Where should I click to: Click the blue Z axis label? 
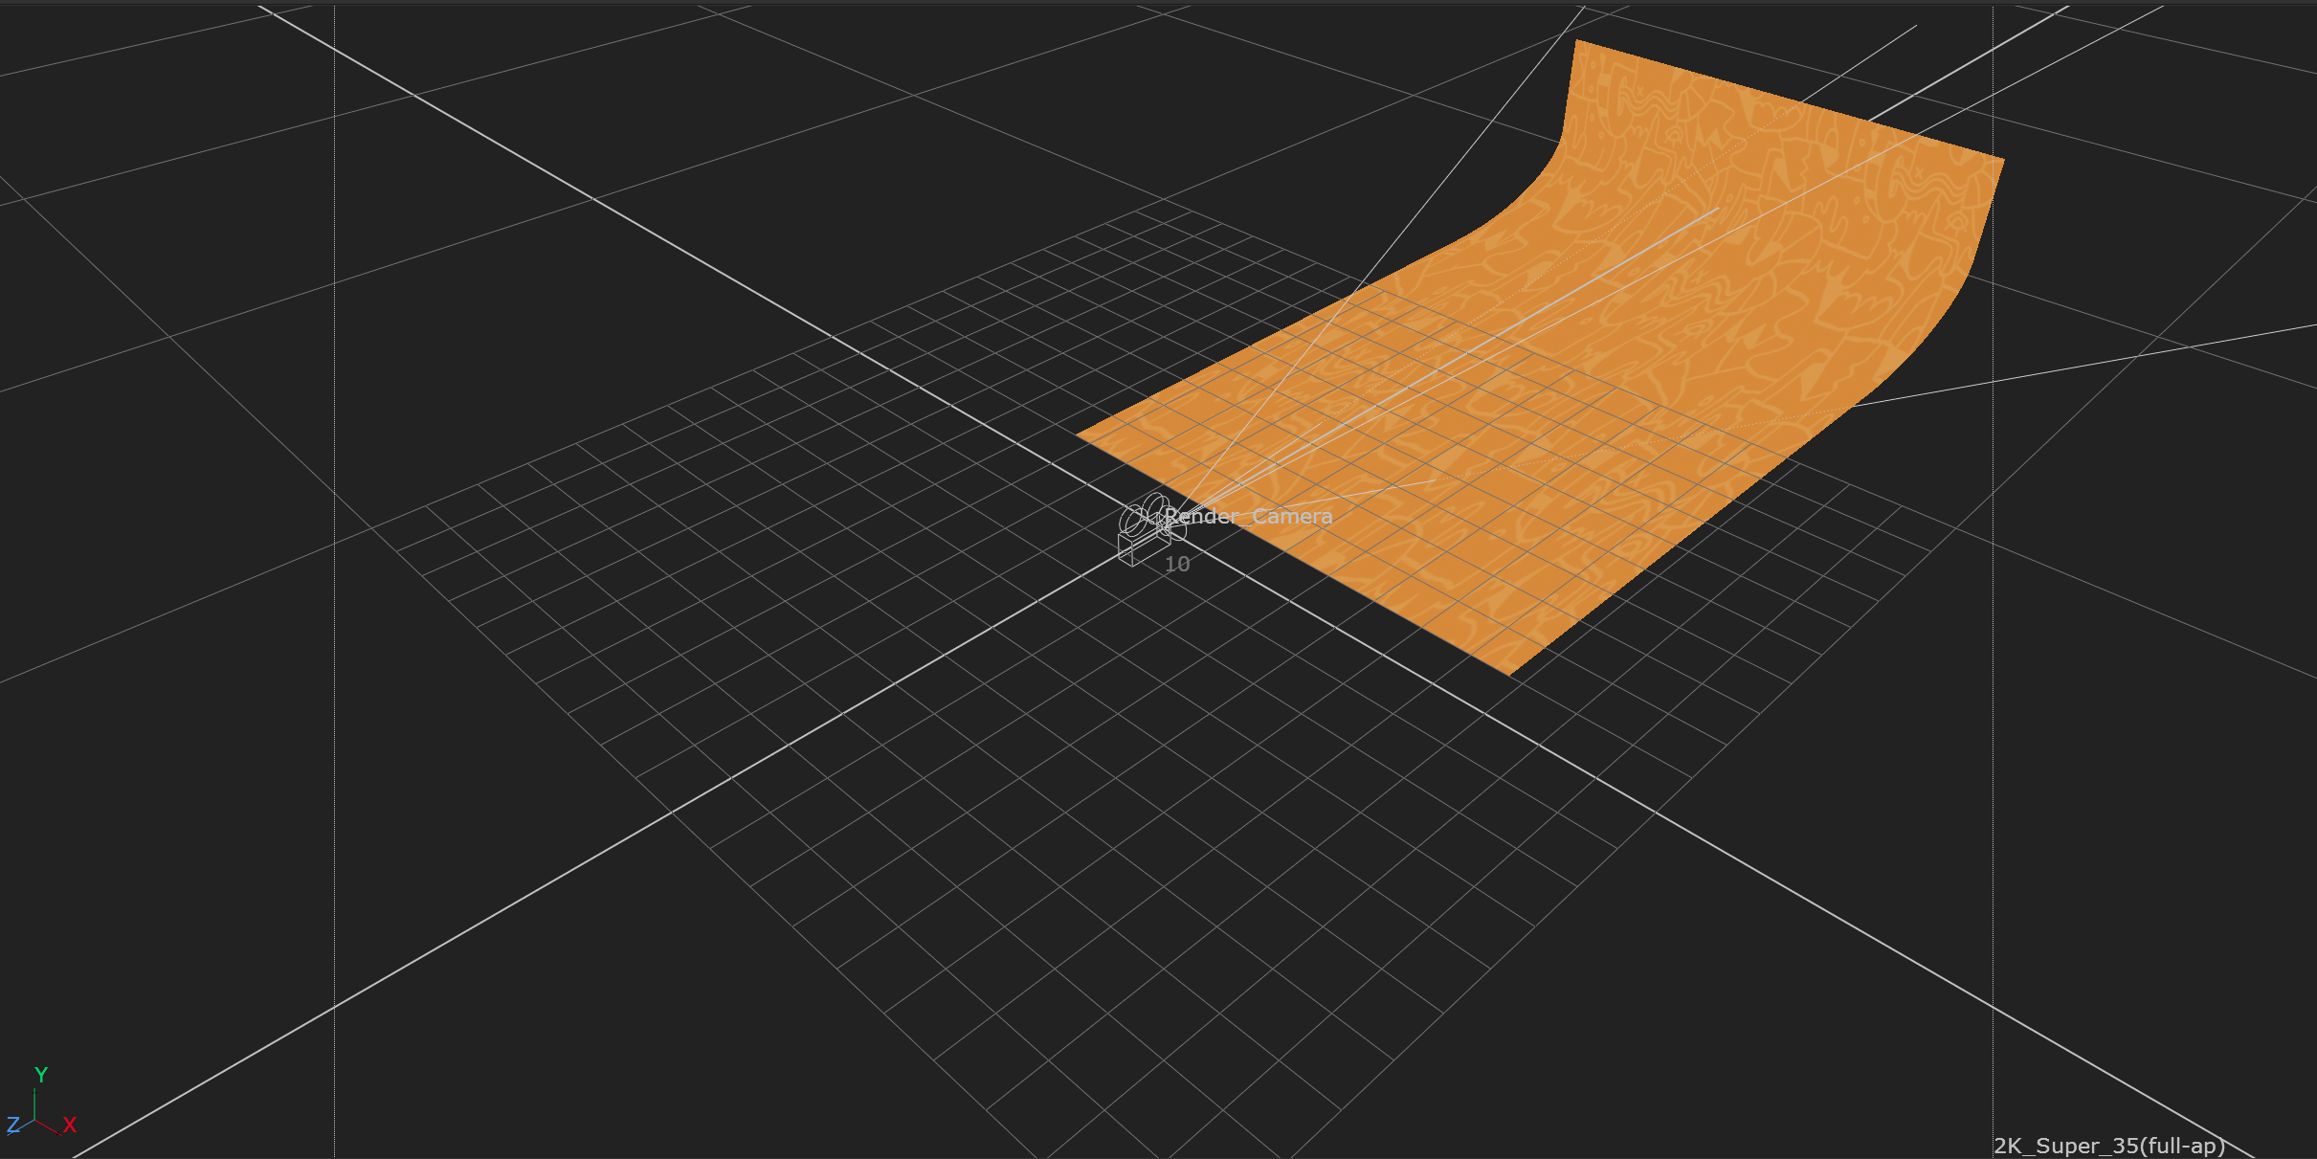[12, 1126]
